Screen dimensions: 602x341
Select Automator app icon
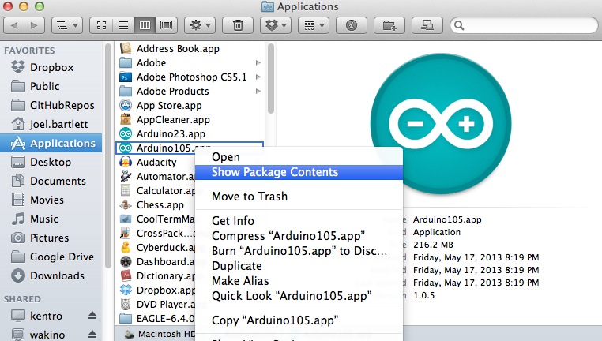126,176
